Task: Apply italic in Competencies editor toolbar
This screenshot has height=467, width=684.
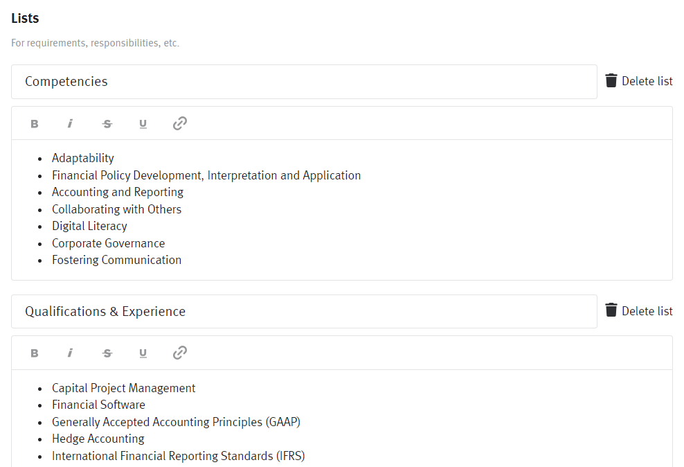Action: pyautogui.click(x=70, y=124)
